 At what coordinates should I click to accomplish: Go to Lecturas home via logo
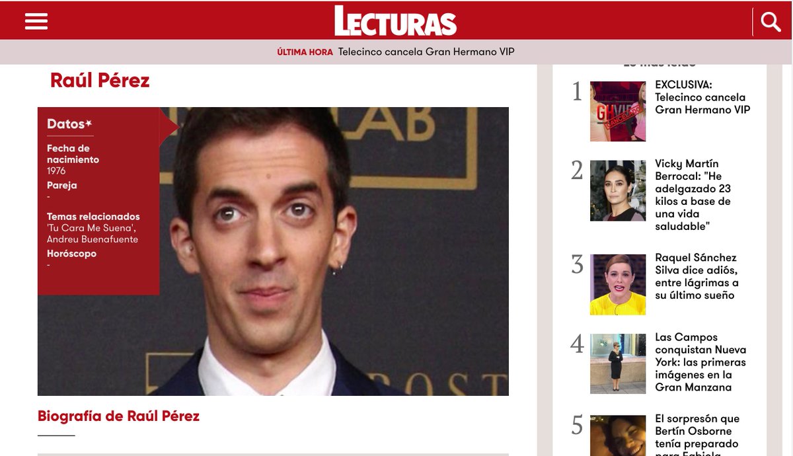tap(395, 20)
